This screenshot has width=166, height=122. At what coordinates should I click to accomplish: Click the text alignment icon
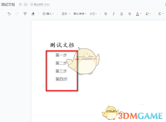coord(160,14)
